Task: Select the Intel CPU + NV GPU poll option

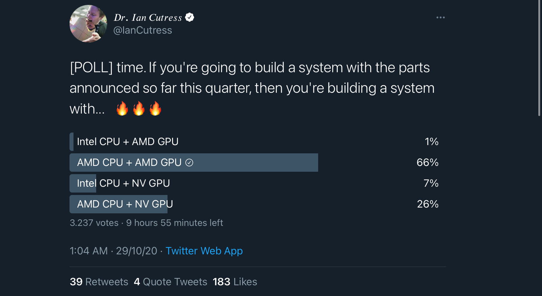Action: point(254,183)
